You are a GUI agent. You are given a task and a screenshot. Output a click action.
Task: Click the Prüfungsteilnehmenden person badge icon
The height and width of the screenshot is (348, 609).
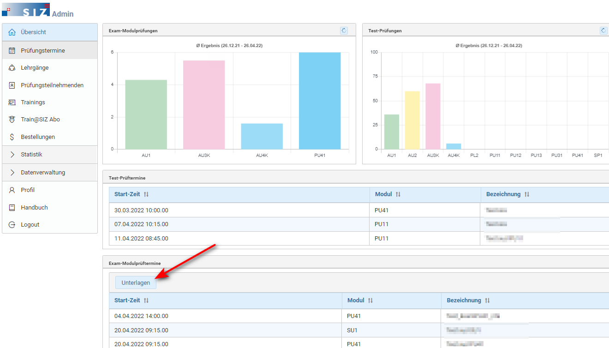point(12,85)
